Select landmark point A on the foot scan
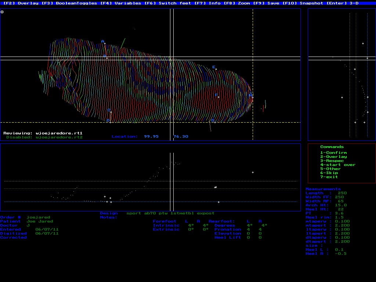 tap(105, 44)
